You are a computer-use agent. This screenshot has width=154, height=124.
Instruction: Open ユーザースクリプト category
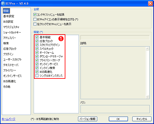tap(13, 60)
